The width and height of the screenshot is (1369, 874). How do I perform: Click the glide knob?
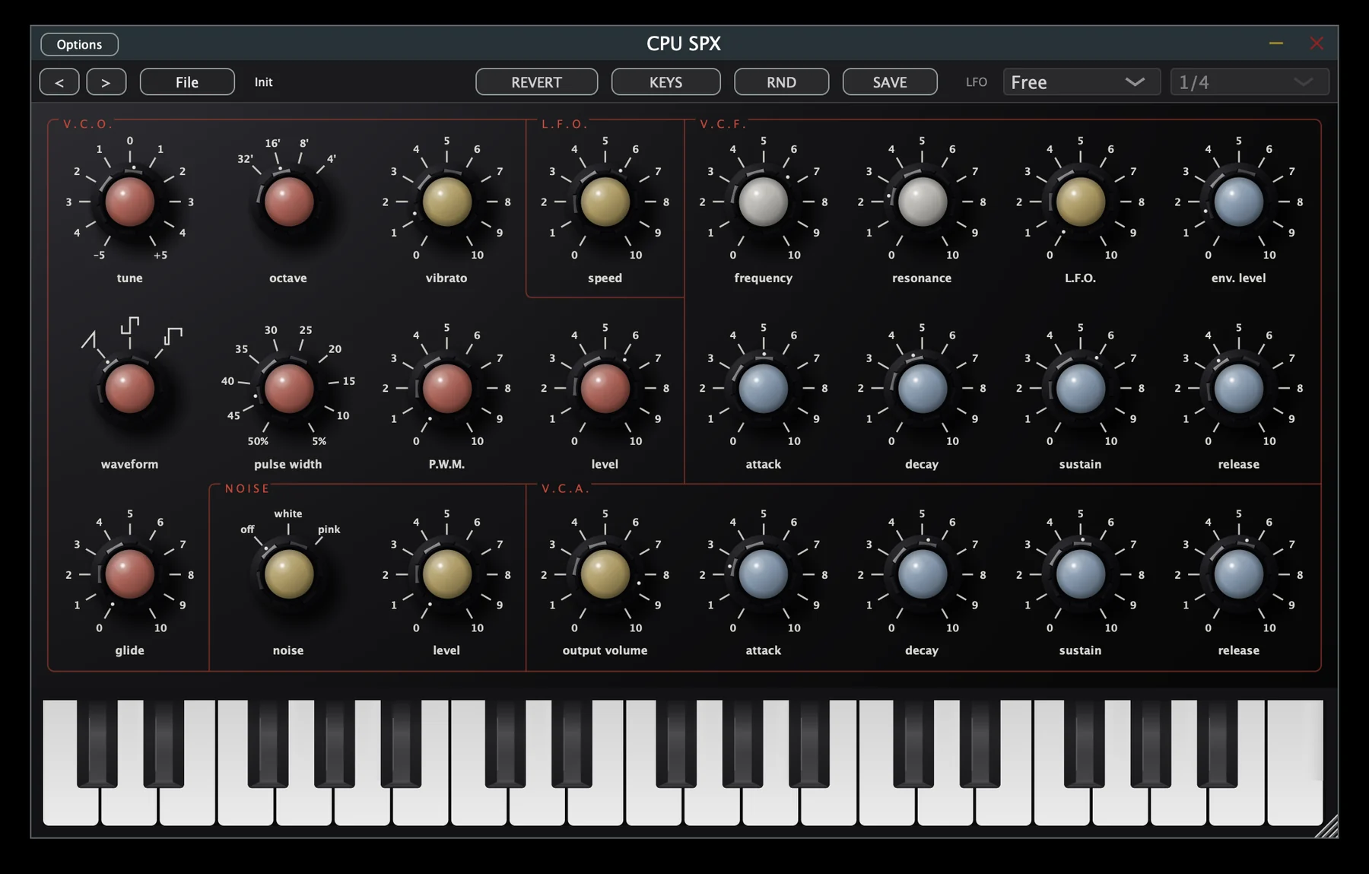(130, 574)
